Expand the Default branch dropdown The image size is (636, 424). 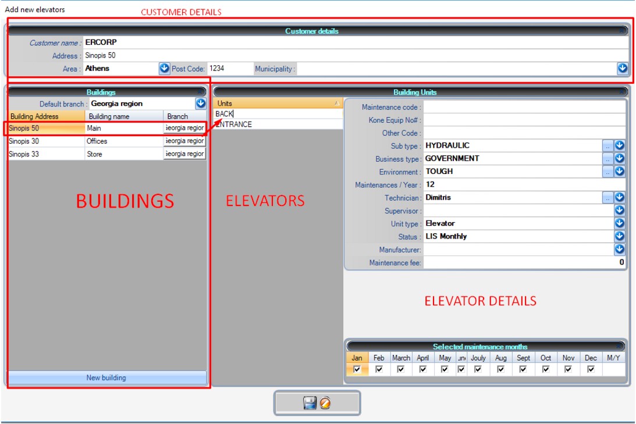pos(201,104)
